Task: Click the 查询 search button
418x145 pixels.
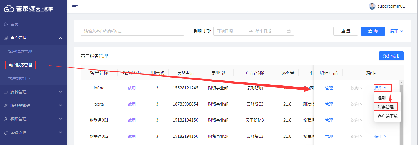Action: coord(373,31)
